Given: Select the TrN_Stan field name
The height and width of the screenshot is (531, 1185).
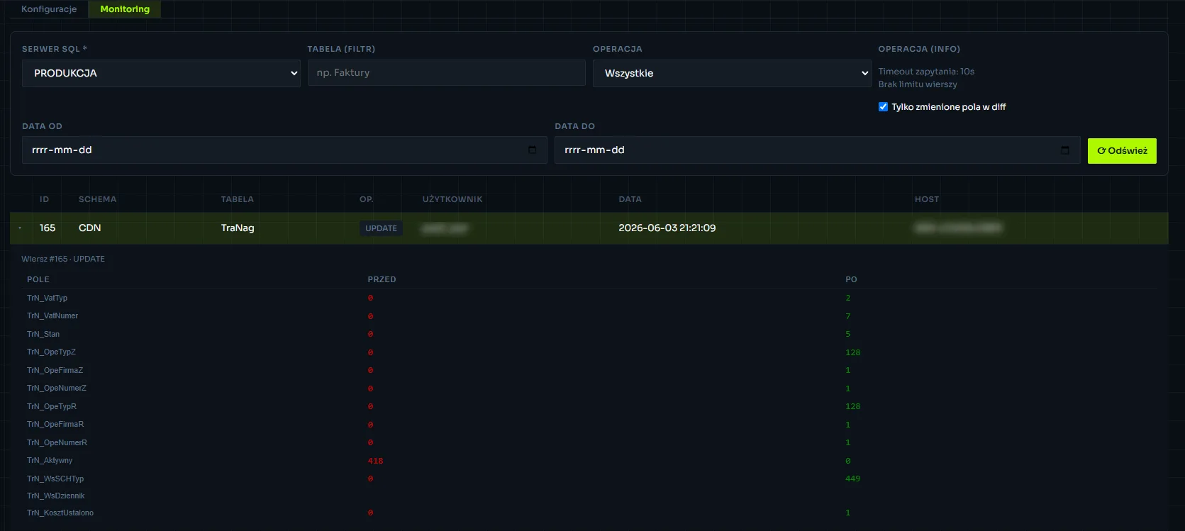Looking at the screenshot, I should click(x=43, y=334).
